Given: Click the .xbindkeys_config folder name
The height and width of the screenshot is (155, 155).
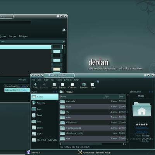Looking at the screenshot, I should click(74, 133).
